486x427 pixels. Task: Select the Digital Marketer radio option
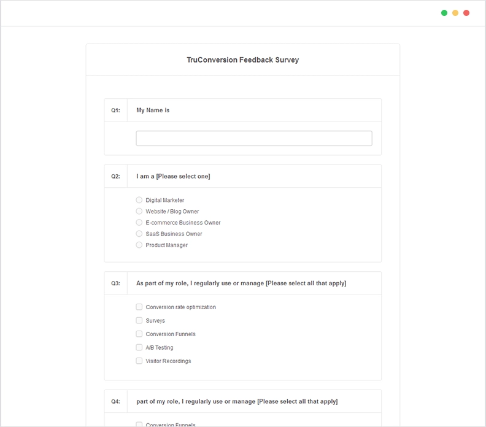pos(139,200)
